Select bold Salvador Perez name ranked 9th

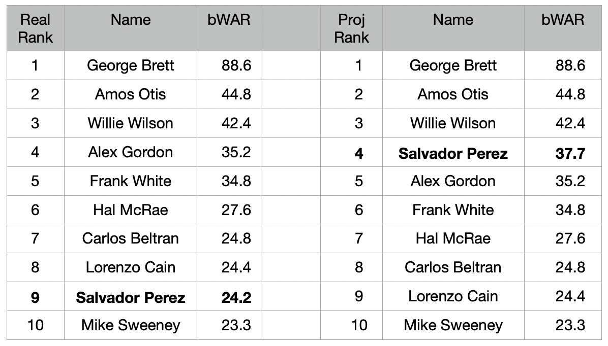coord(131,297)
